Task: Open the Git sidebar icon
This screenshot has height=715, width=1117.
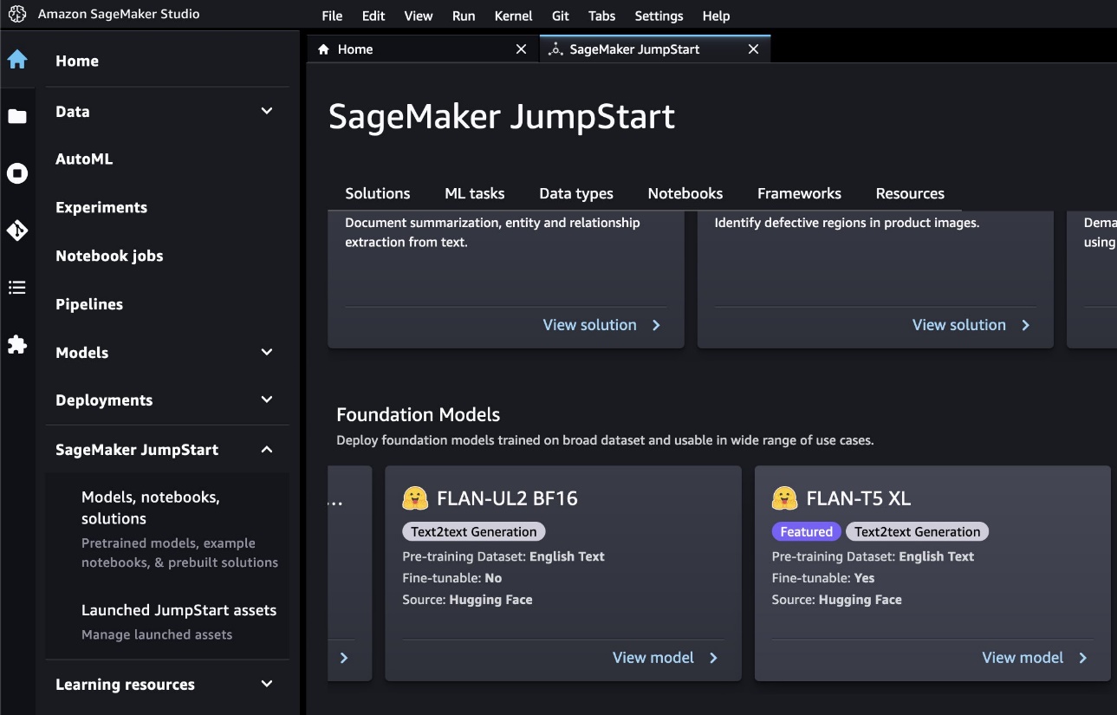Action: (17, 231)
